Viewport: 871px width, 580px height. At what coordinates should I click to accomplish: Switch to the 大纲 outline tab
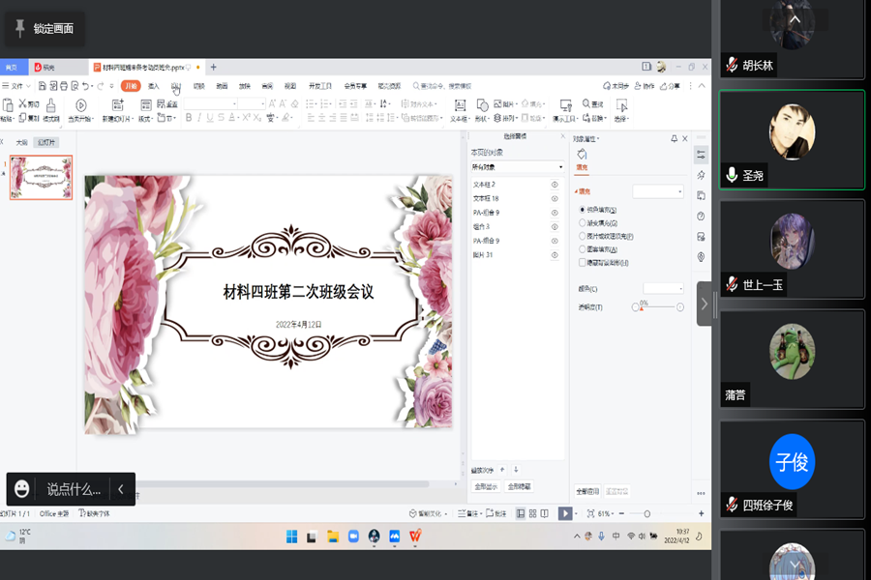[21, 142]
